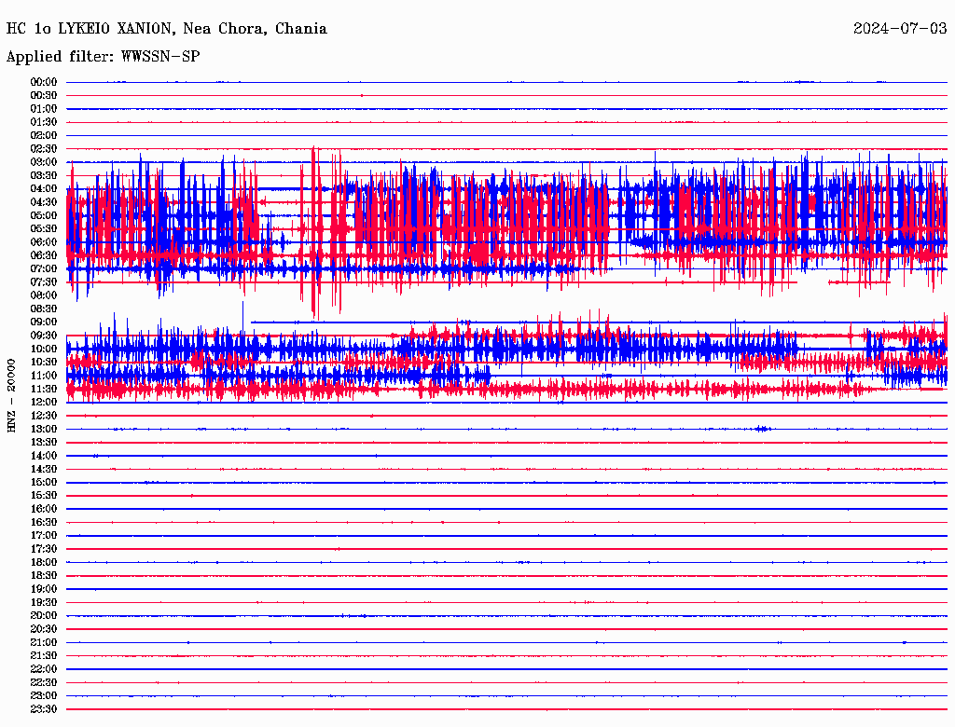
Task: Select the 03:00 time label
Action: [x=44, y=162]
